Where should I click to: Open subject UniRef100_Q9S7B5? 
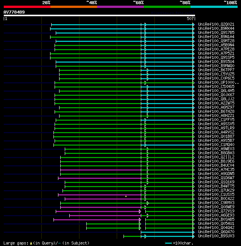tap(216, 32)
